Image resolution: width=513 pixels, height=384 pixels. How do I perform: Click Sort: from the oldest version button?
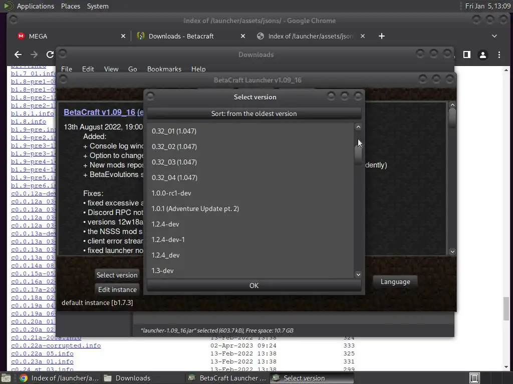254,113
